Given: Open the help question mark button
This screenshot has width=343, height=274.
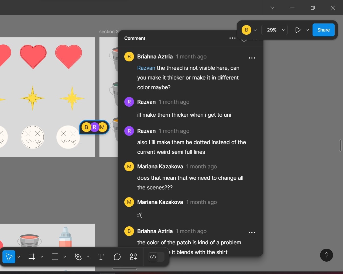Looking at the screenshot, I should point(326,255).
